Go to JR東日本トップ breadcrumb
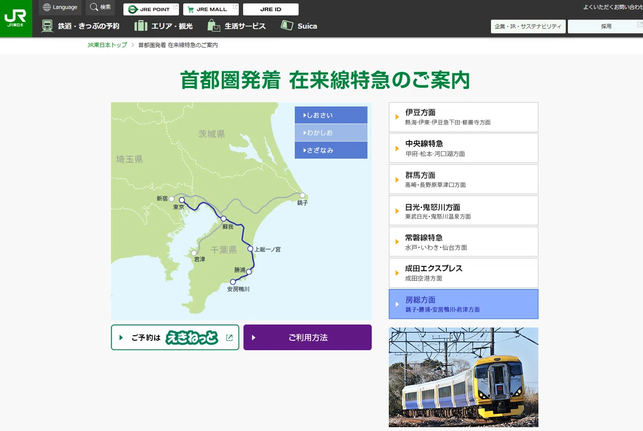This screenshot has width=643, height=431. (x=107, y=45)
